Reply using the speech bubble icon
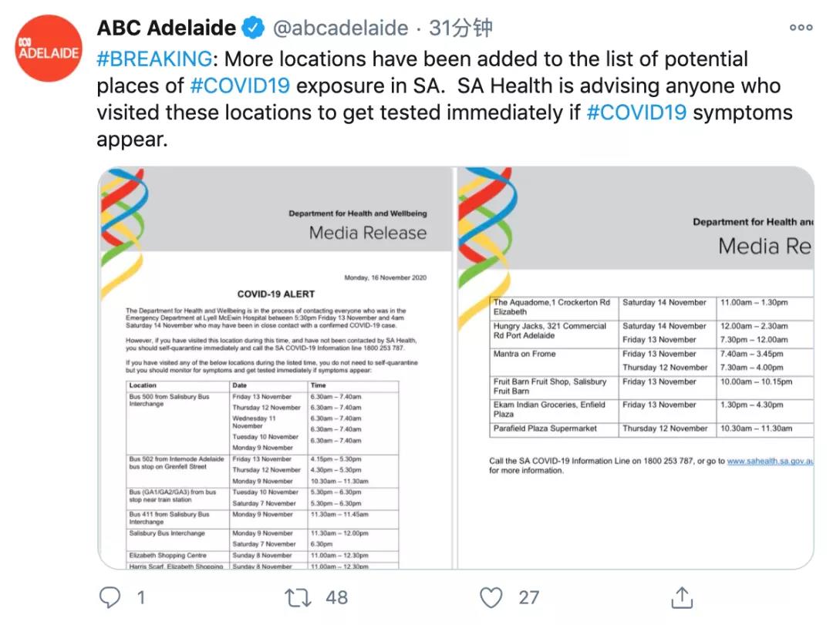 tap(110, 597)
